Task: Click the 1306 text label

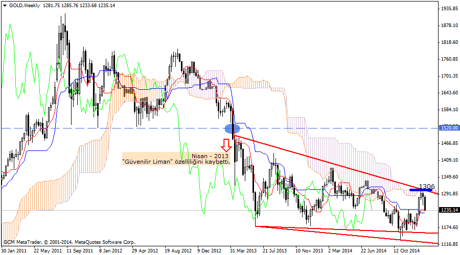Action: point(426,187)
